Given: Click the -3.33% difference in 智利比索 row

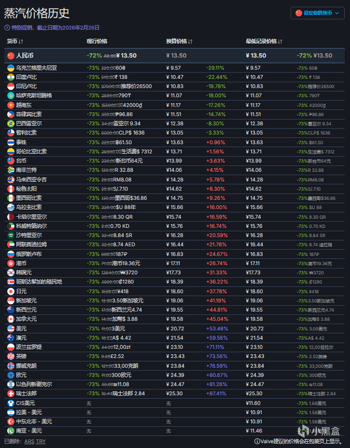Looking at the screenshot, I should [x=214, y=133].
